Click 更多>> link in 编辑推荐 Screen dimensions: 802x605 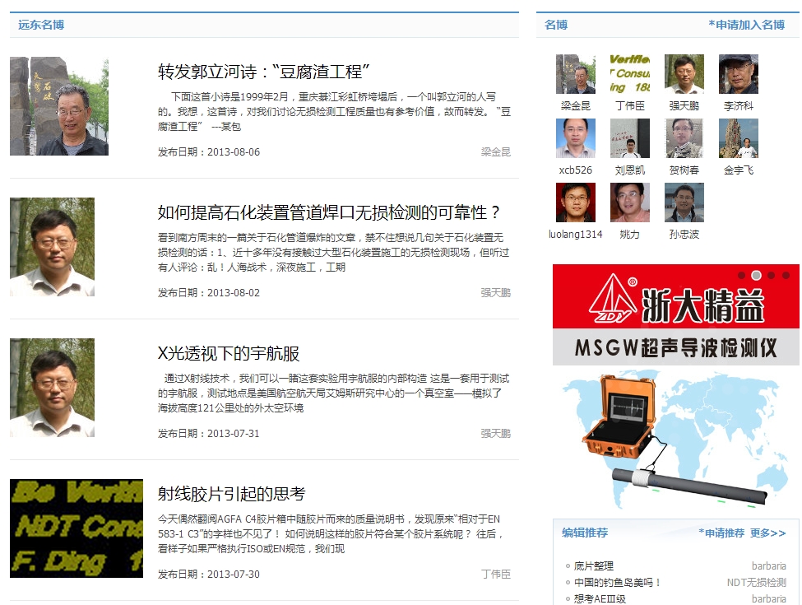[x=767, y=533]
